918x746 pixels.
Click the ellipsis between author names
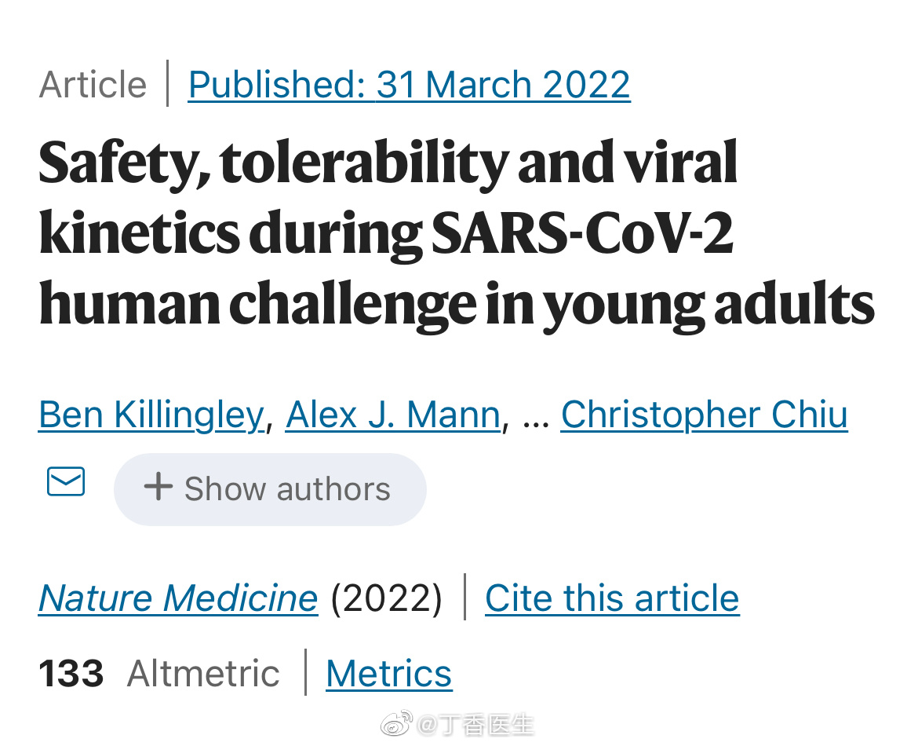(535, 416)
